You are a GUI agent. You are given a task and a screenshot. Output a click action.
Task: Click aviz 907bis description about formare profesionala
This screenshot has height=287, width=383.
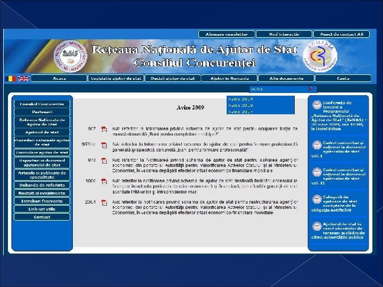pyautogui.click(x=205, y=147)
